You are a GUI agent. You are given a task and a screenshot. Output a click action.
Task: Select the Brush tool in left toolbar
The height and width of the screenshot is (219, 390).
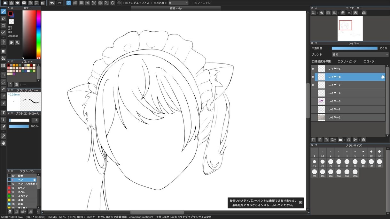pos(3,11)
